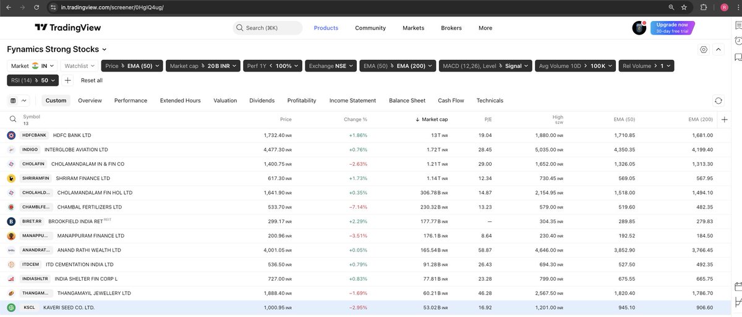Open Avg Volume 10D > 100K filter
The image size is (742, 317).
(x=576, y=66)
